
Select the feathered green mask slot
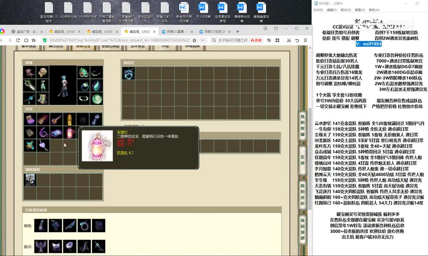[x=83, y=72]
